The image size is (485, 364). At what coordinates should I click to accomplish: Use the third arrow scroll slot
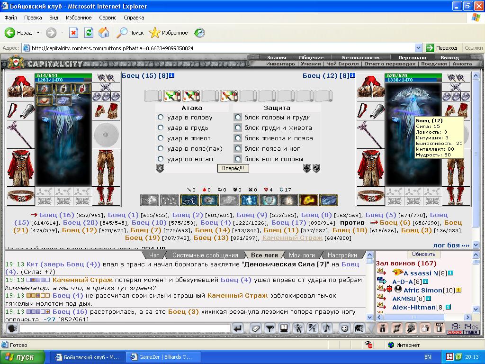point(229,96)
